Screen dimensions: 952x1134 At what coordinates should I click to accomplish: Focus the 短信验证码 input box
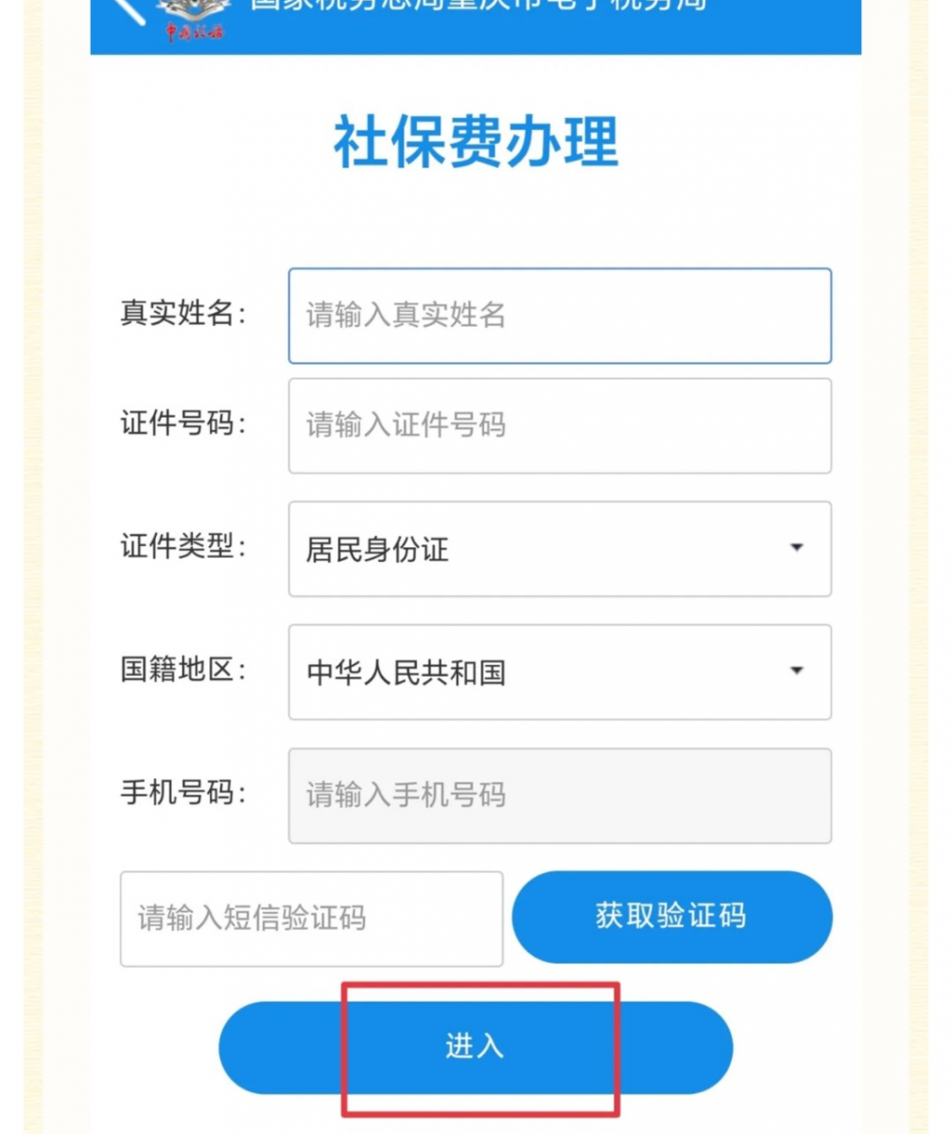tap(311, 919)
